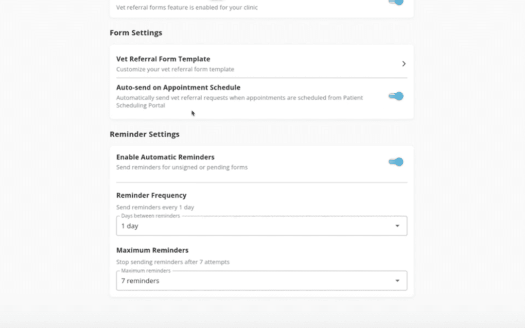The image size is (525, 328).
Task: Turn off Auto-send on Appointment Schedule
Action: [396, 96]
